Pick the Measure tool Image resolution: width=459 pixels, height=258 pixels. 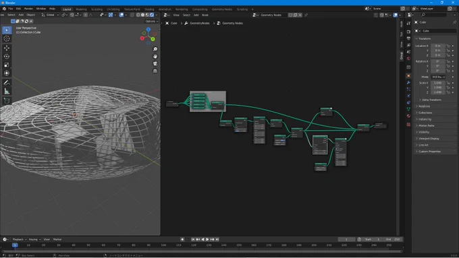(7, 91)
